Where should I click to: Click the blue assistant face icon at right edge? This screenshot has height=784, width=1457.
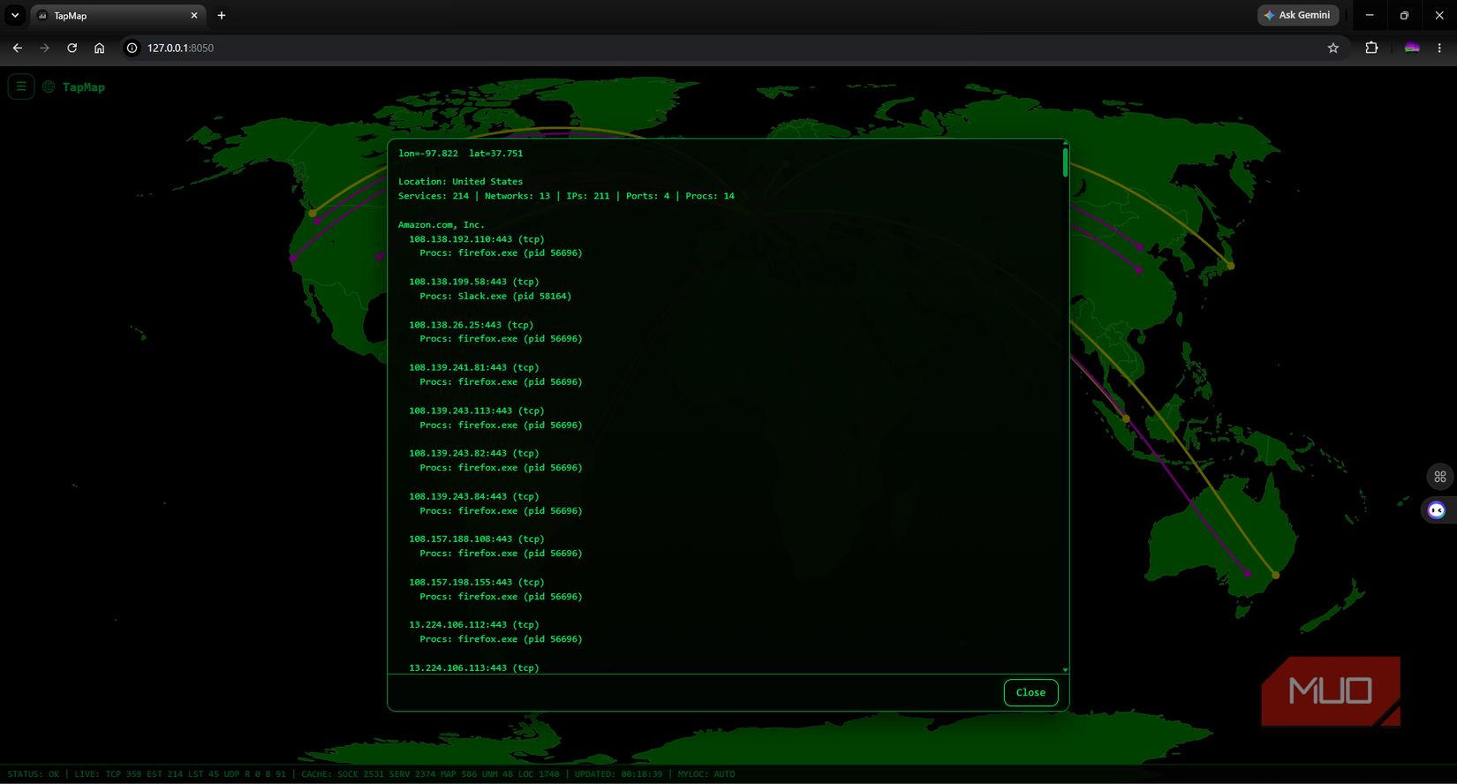(x=1437, y=510)
